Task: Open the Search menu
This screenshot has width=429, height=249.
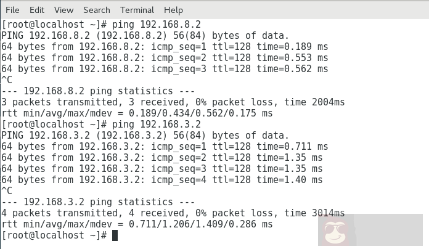Action: (97, 10)
